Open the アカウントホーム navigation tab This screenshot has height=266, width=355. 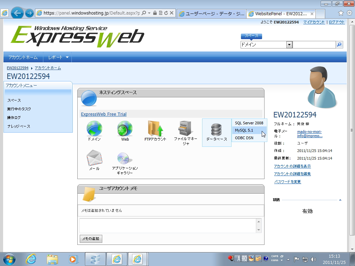(x=23, y=57)
